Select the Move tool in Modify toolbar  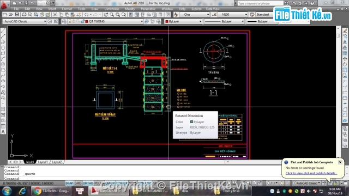pos(345,59)
